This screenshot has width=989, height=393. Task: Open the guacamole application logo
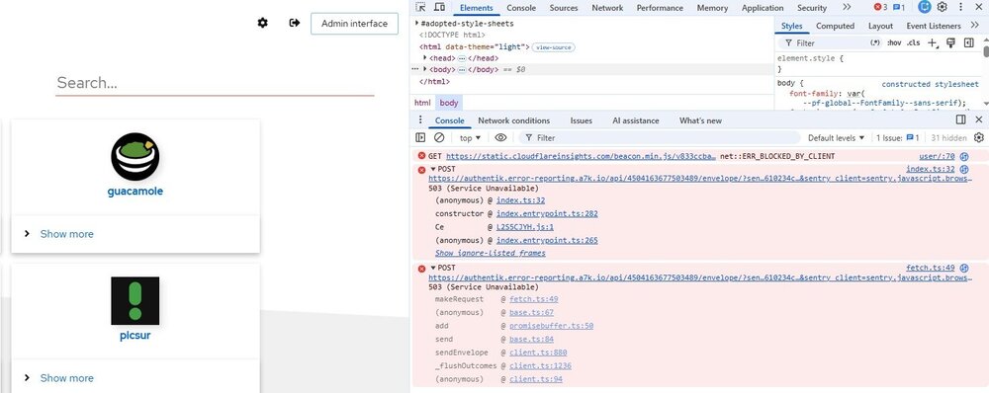tap(135, 157)
